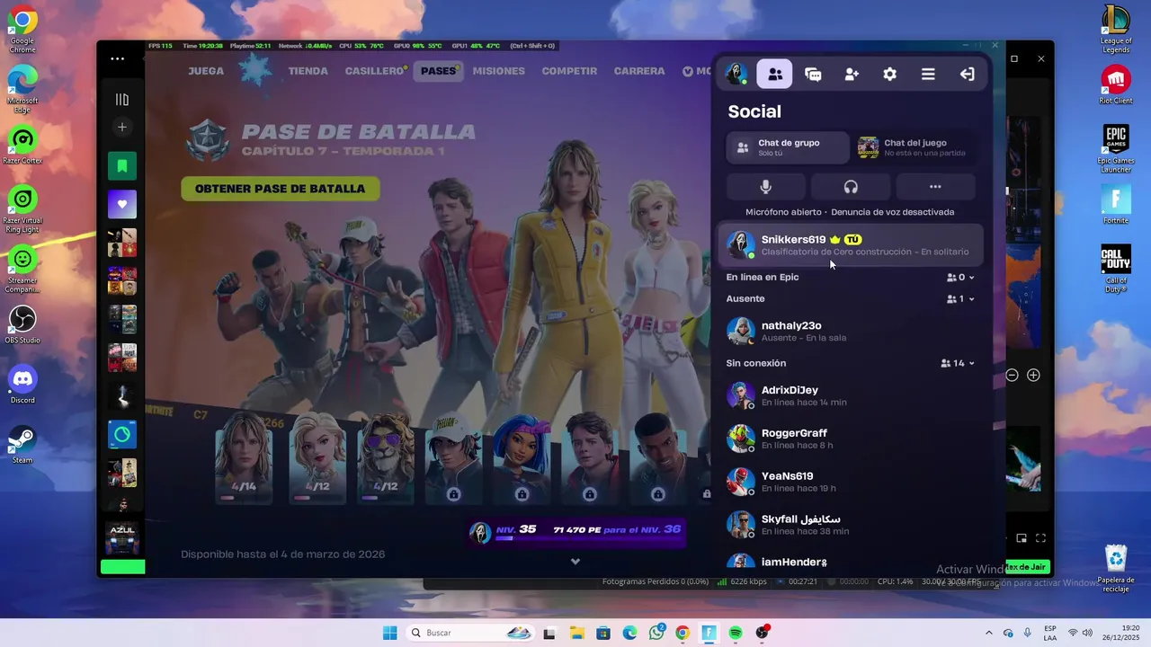Viewport: 1151px width, 647px height.
Task: Click the blue circle app icon in sidebar
Action: click(122, 434)
